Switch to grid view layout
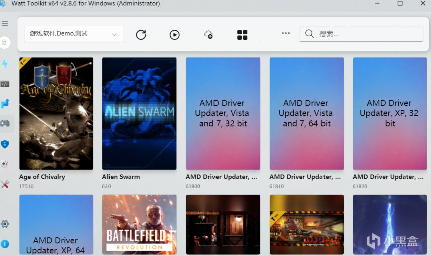The width and height of the screenshot is (431, 256). coord(242,35)
